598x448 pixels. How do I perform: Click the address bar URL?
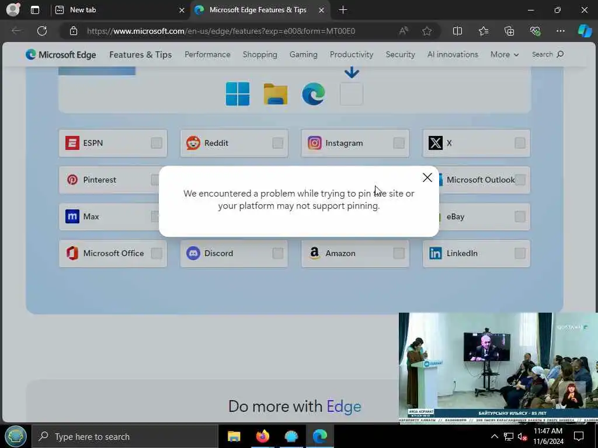coord(221,31)
